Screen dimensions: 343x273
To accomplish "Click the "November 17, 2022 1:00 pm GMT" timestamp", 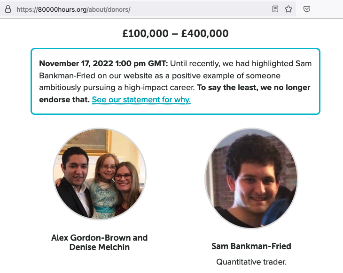I will click(x=102, y=64).
